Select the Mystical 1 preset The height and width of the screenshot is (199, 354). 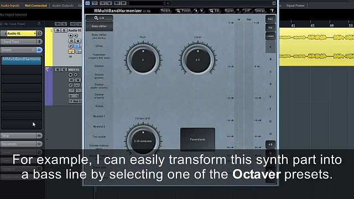(x=99, y=116)
